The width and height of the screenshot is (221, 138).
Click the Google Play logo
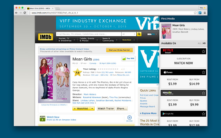coord(168,114)
